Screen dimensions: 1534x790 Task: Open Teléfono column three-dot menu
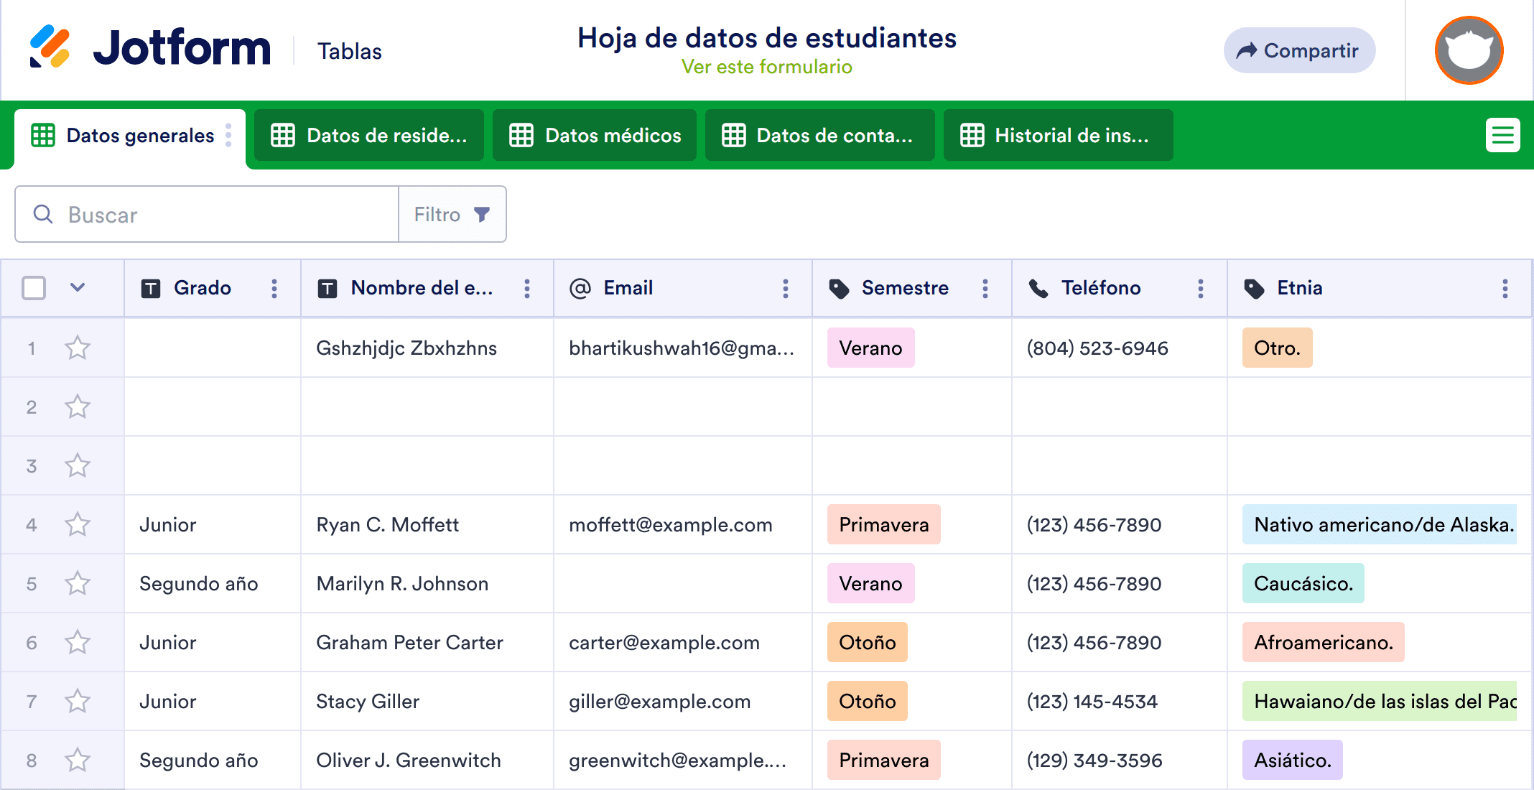coord(1201,289)
